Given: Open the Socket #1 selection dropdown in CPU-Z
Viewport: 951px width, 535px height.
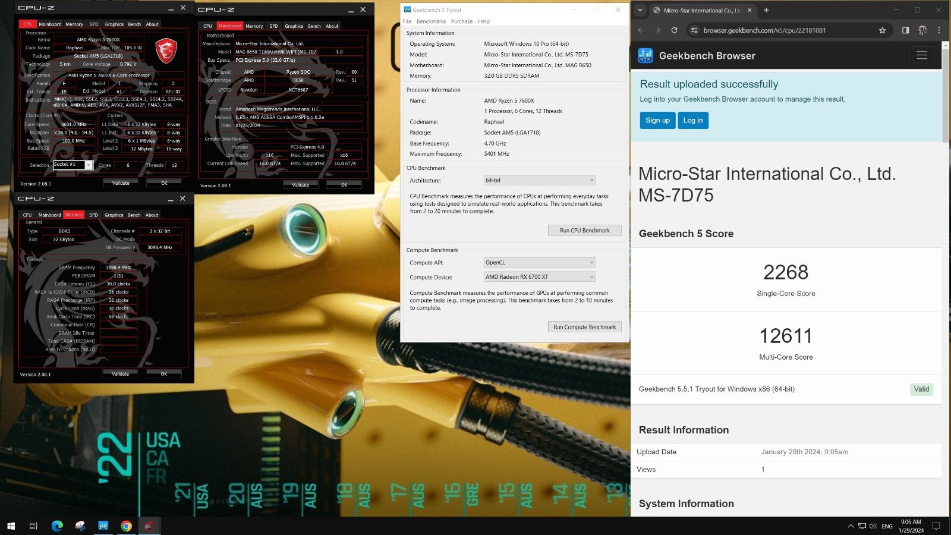Looking at the screenshot, I should 73,165.
